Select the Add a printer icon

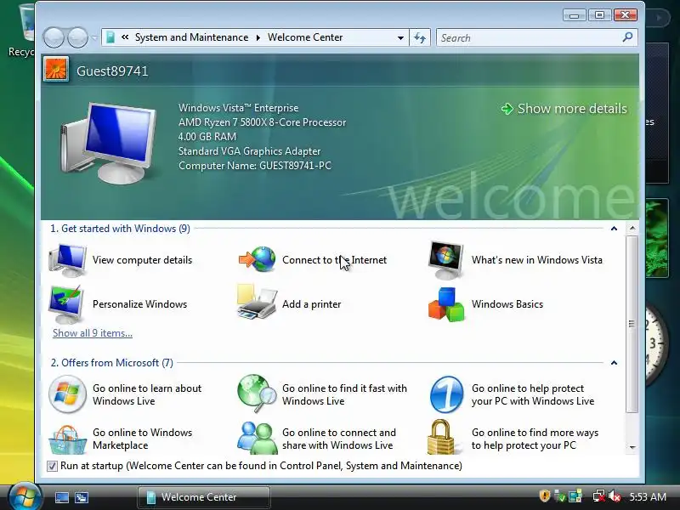click(x=257, y=303)
